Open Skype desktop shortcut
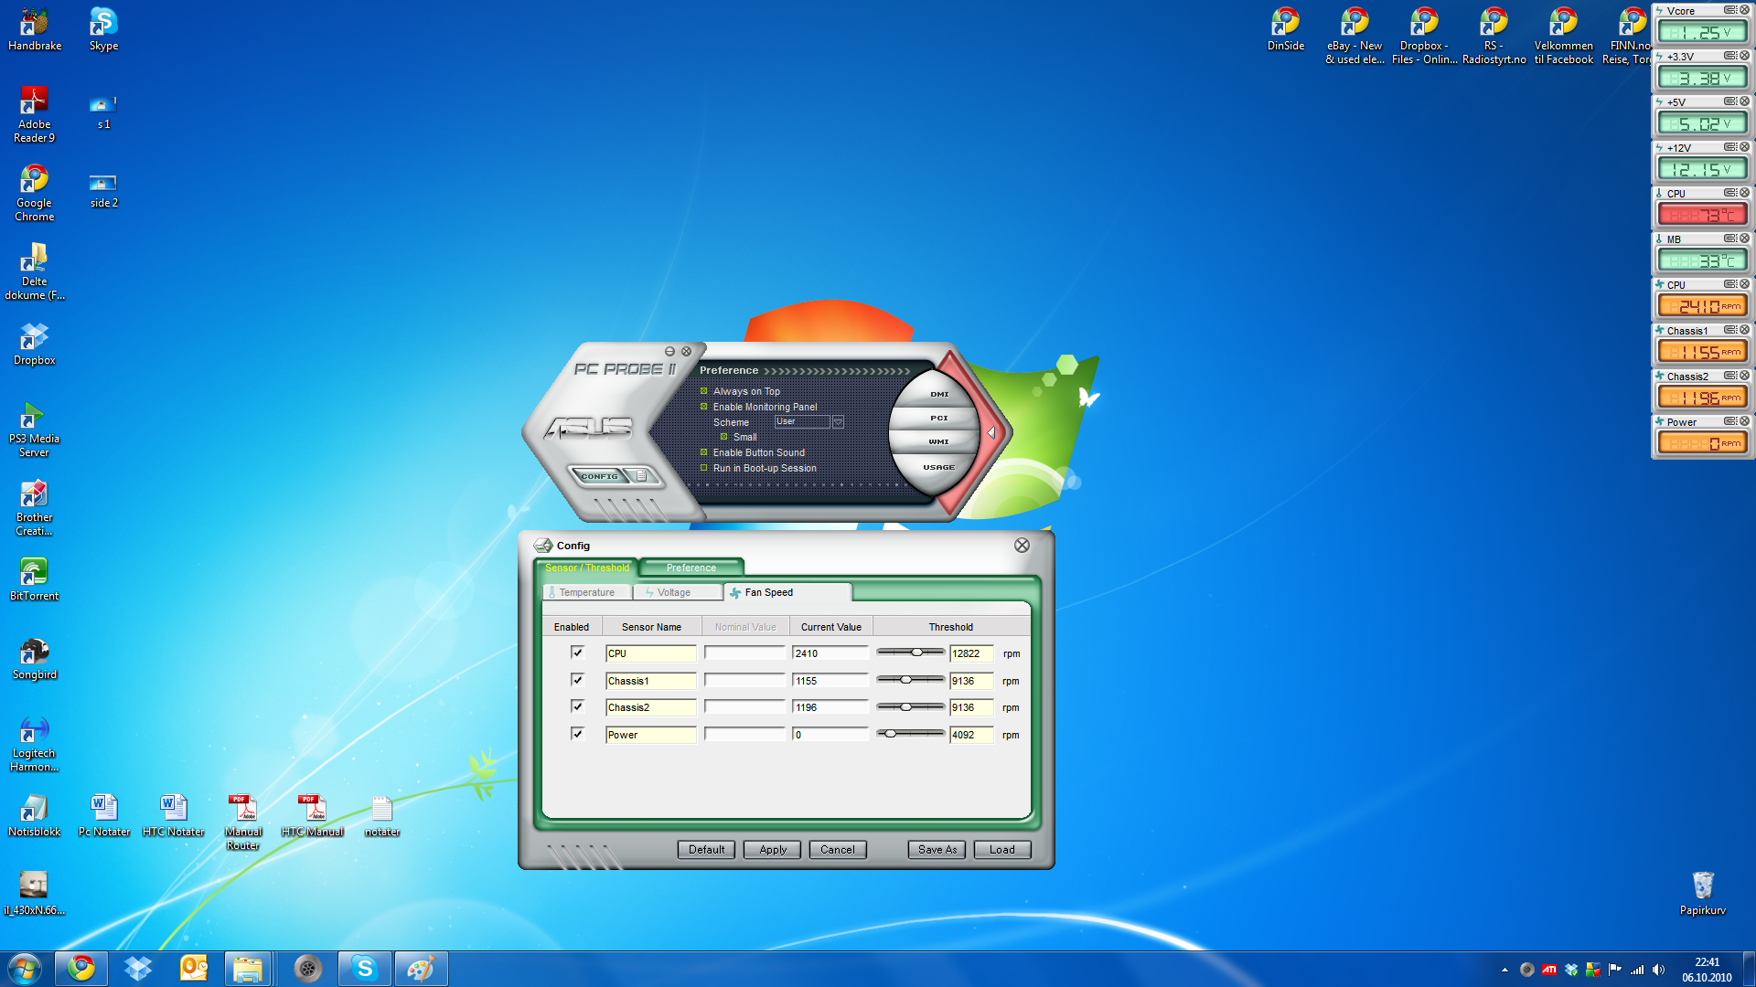This screenshot has width=1756, height=987. (x=103, y=29)
